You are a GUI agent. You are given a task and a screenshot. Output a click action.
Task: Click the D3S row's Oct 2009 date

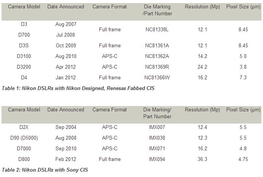click(66, 45)
